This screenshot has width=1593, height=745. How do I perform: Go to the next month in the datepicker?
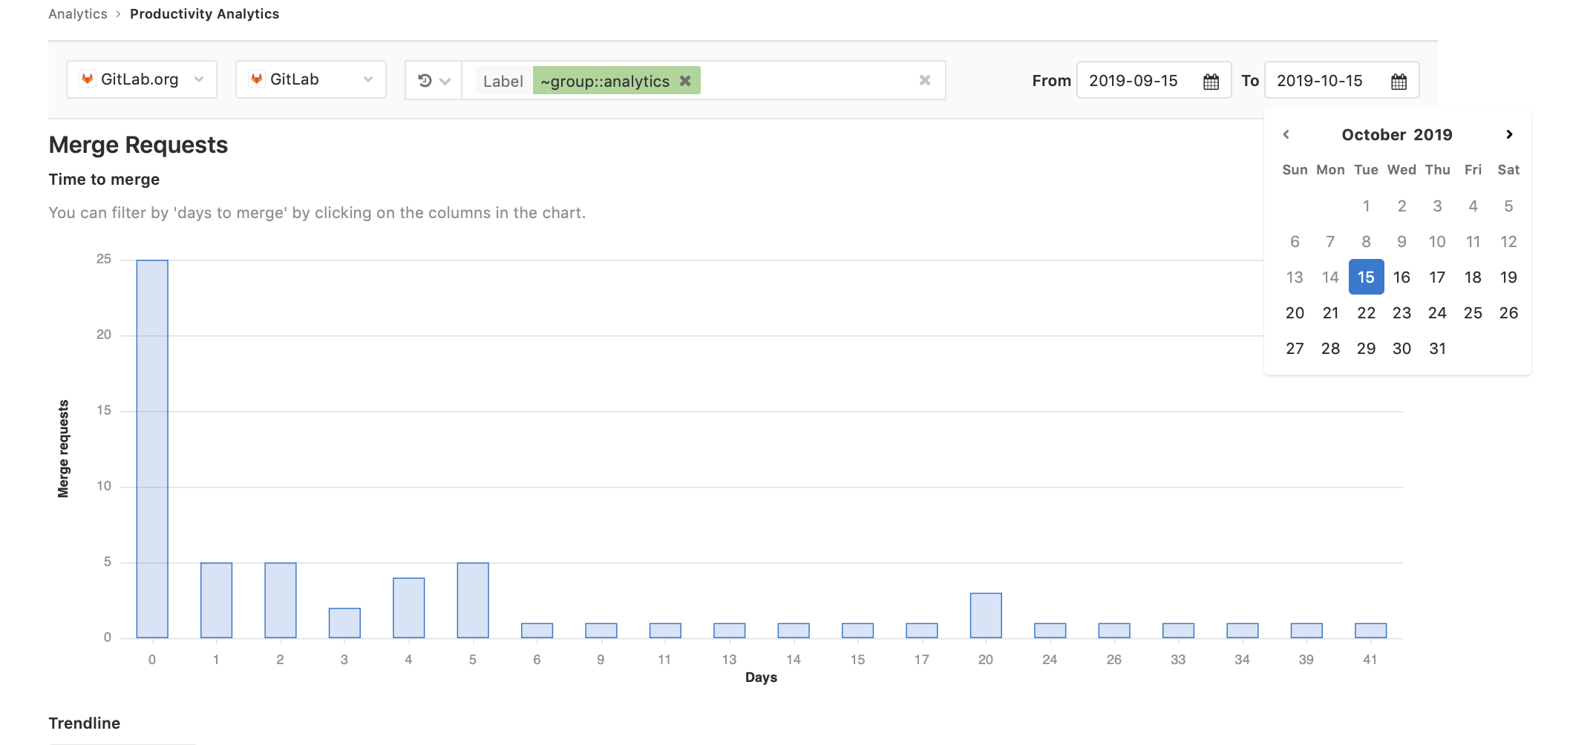(1509, 134)
